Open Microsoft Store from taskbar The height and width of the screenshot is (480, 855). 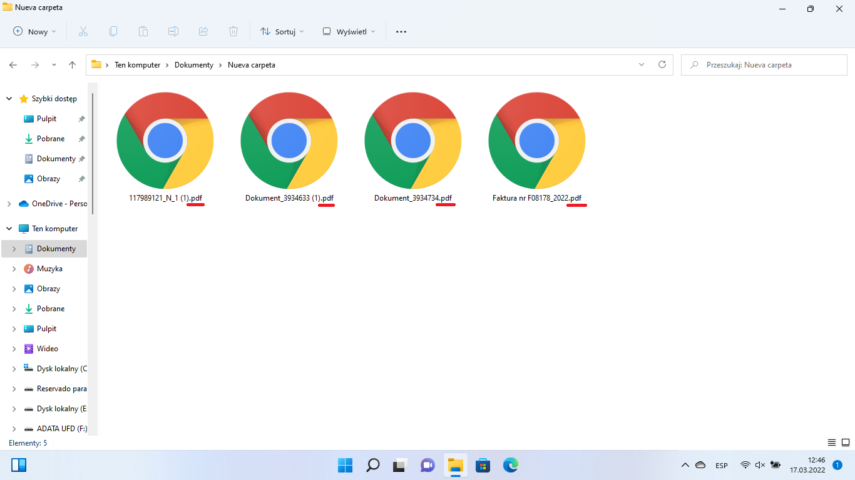[483, 465]
